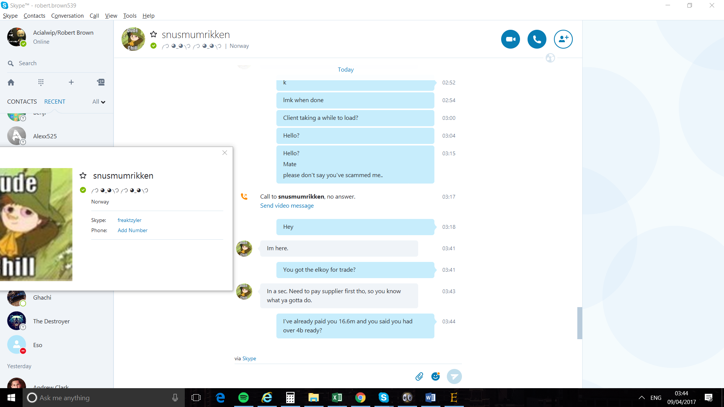
Task: Expand the All contacts filter dropdown
Action: click(98, 102)
